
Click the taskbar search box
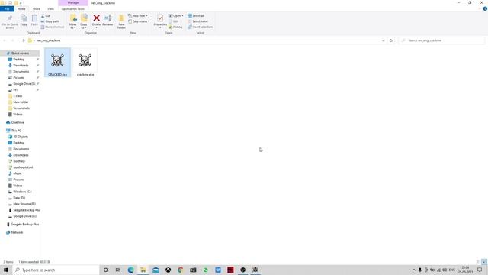point(56,270)
